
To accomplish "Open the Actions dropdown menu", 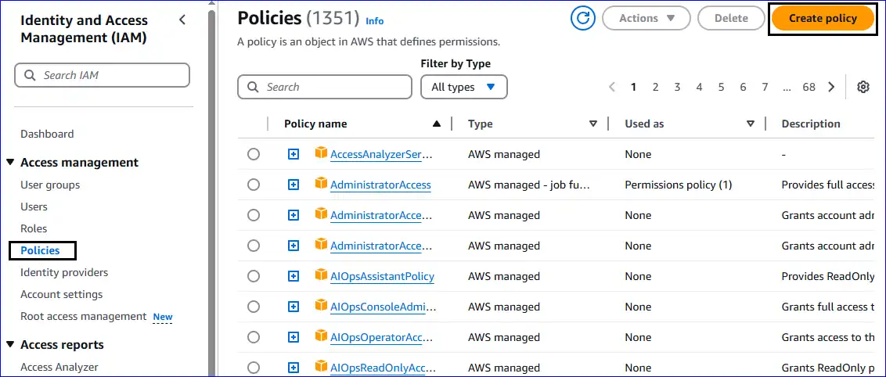I will tap(646, 18).
